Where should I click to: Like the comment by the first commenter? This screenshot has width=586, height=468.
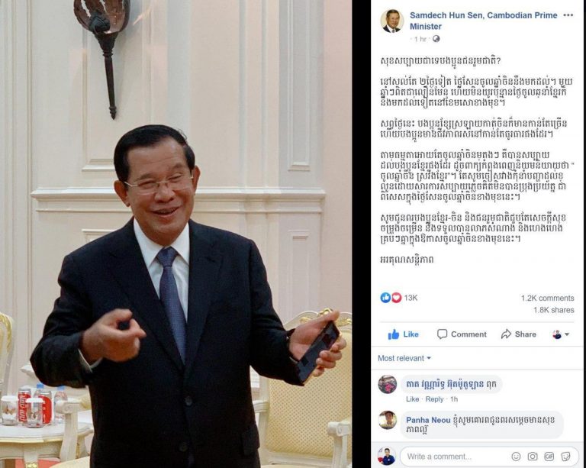pos(412,399)
